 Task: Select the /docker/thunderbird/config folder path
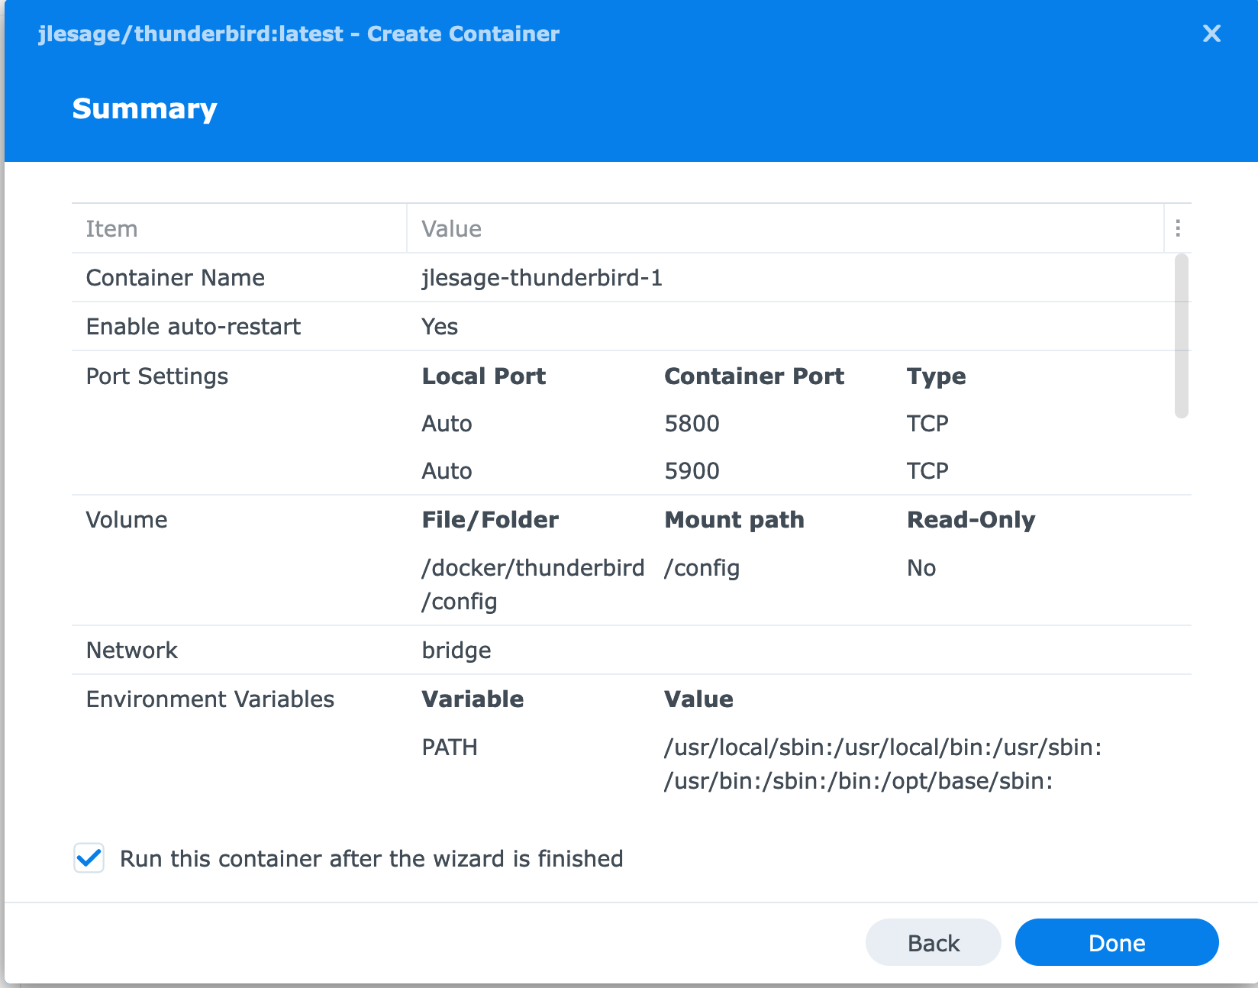[x=533, y=585]
